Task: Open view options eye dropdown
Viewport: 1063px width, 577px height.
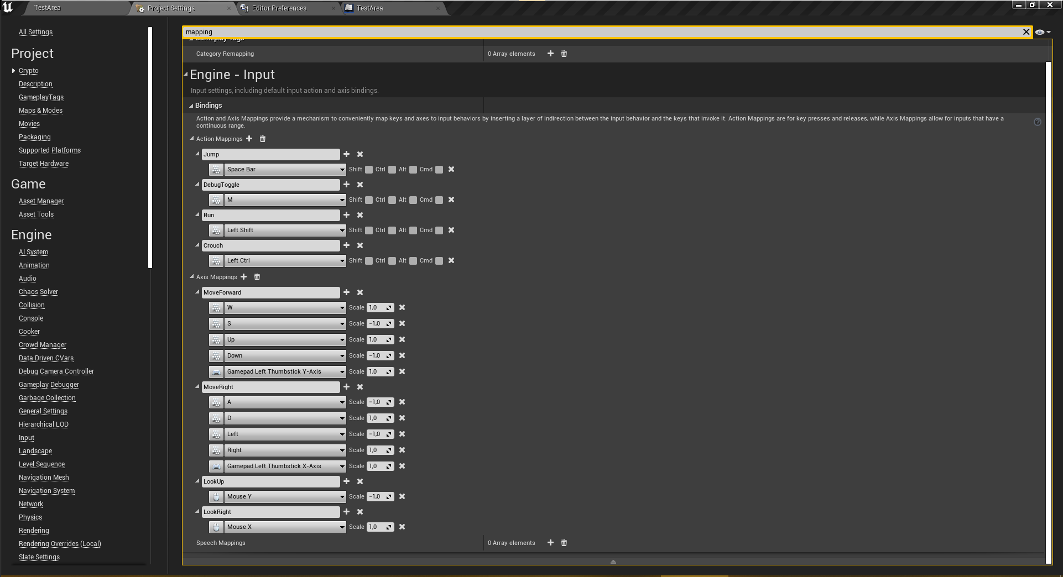Action: 1043,32
